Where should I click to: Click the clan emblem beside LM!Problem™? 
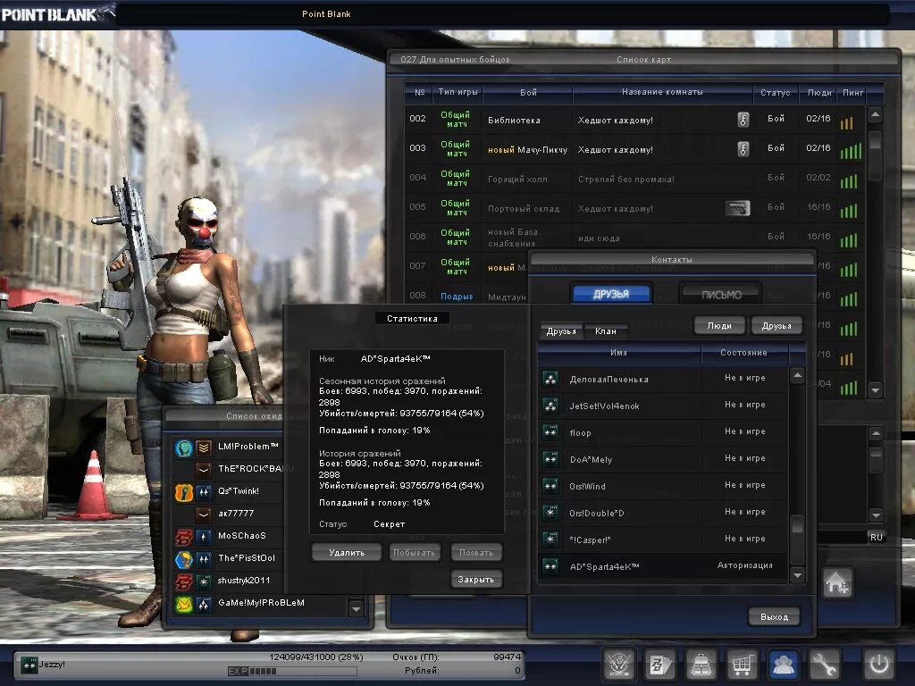pyautogui.click(x=184, y=448)
